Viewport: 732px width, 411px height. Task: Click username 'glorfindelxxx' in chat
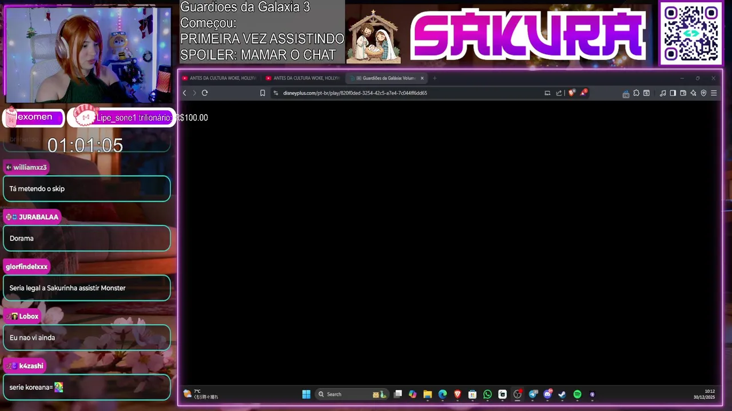(26, 267)
